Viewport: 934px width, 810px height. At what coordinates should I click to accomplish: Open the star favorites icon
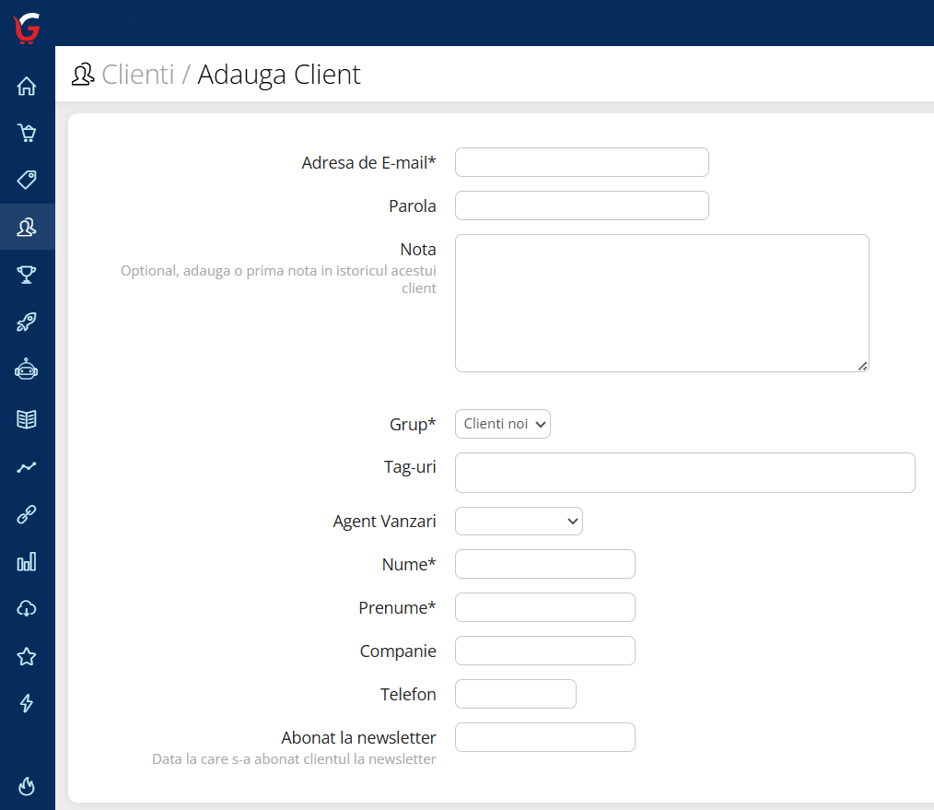[x=27, y=656]
